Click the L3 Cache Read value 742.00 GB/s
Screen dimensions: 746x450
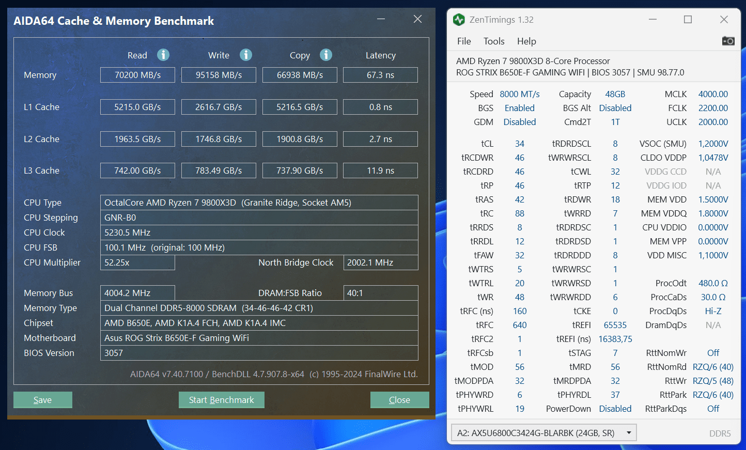[137, 170]
